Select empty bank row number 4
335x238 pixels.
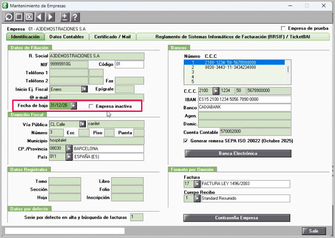(x=234, y=77)
